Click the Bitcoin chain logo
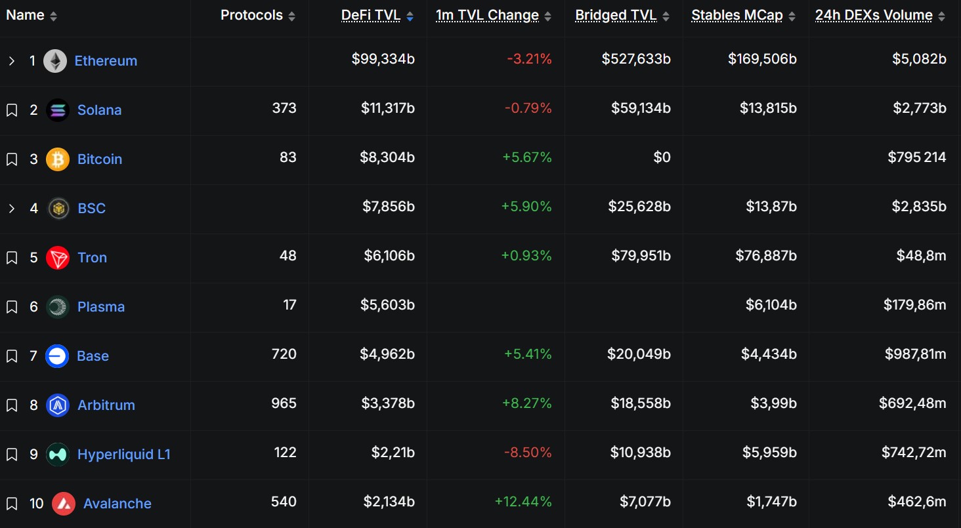The image size is (961, 528). coord(58,159)
